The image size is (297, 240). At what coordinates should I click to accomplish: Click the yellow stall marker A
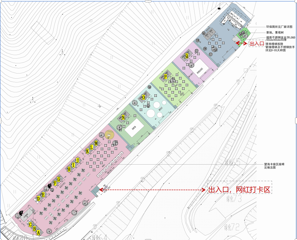(39, 233)
